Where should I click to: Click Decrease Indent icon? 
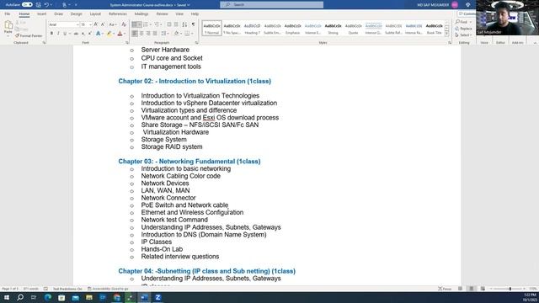[169, 24]
